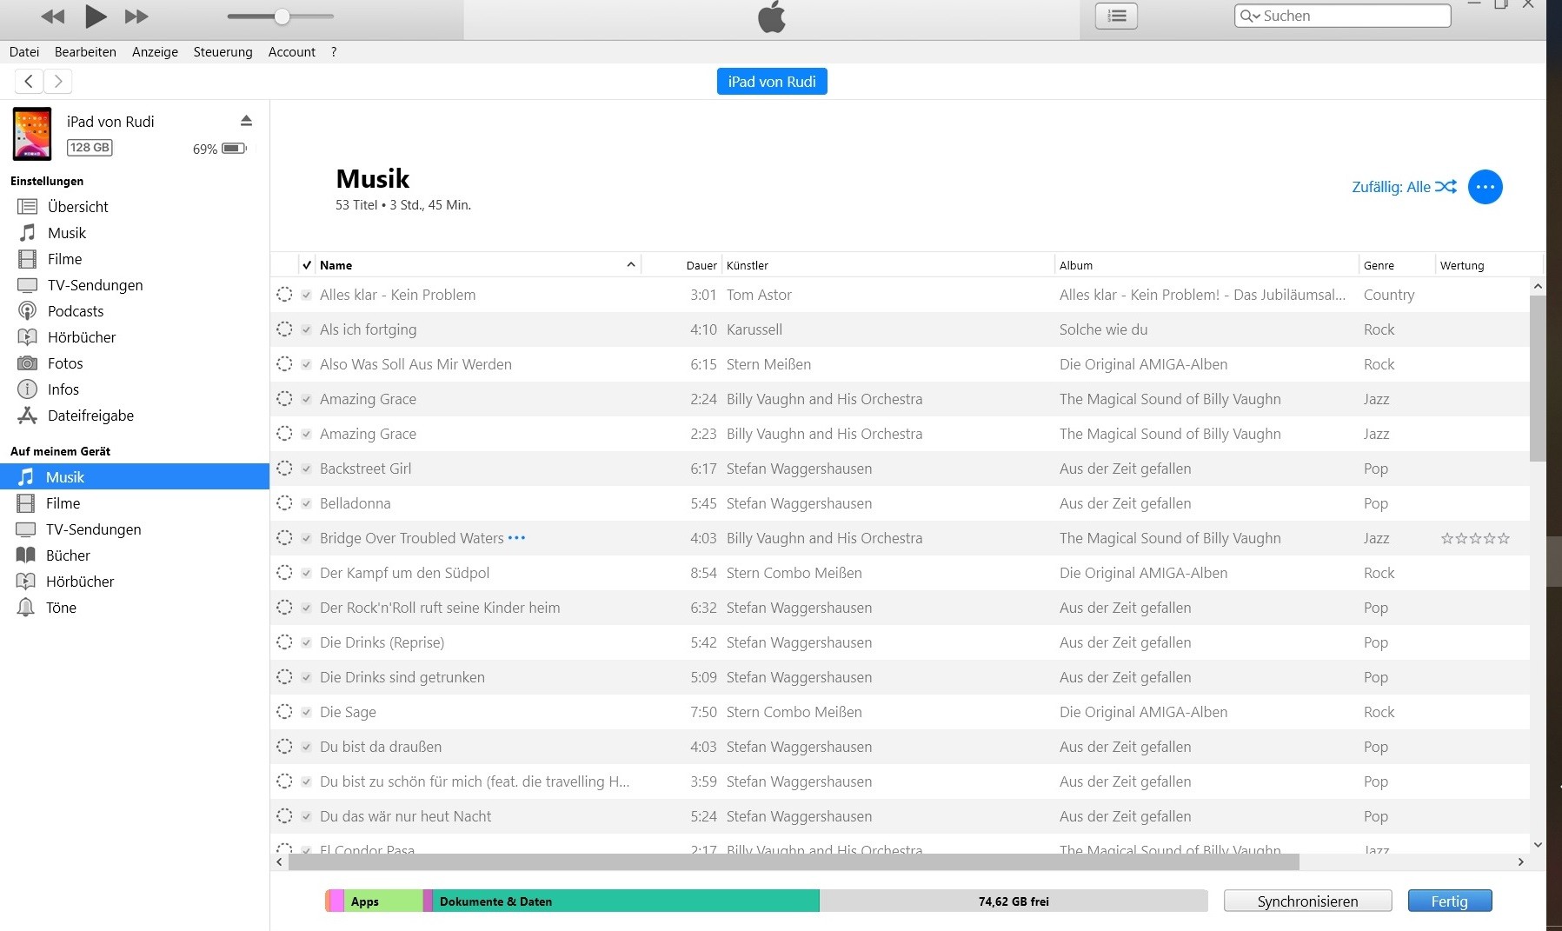The width and height of the screenshot is (1562, 931).
Task: Open the Anzeige menu
Action: click(155, 52)
